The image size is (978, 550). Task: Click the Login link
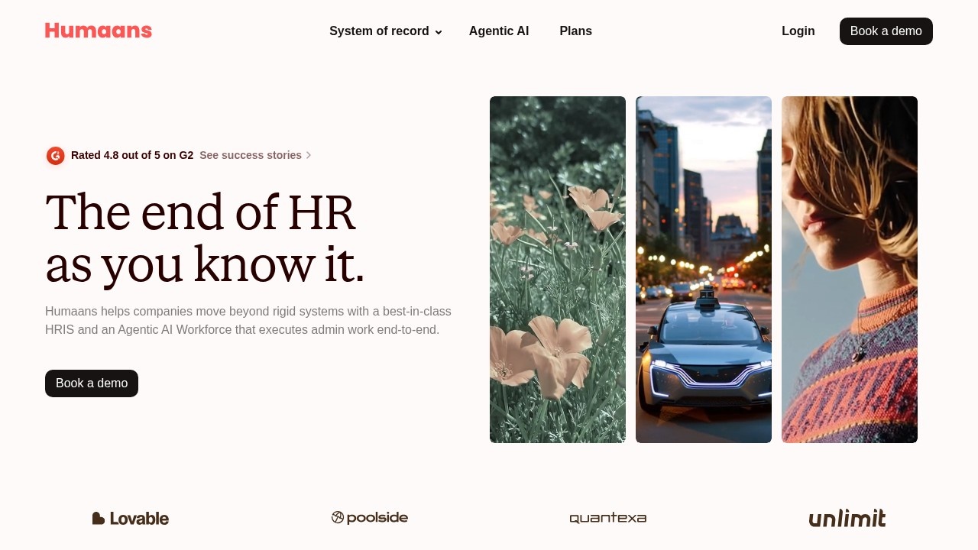(x=798, y=31)
